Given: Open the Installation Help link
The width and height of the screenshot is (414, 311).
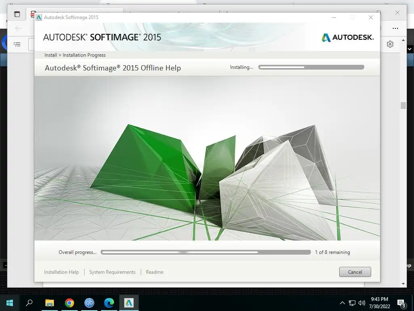Looking at the screenshot, I should pyautogui.click(x=61, y=272).
